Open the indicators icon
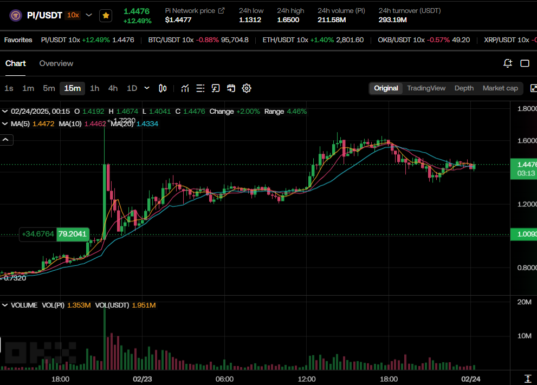The width and height of the screenshot is (537, 385). (185, 88)
